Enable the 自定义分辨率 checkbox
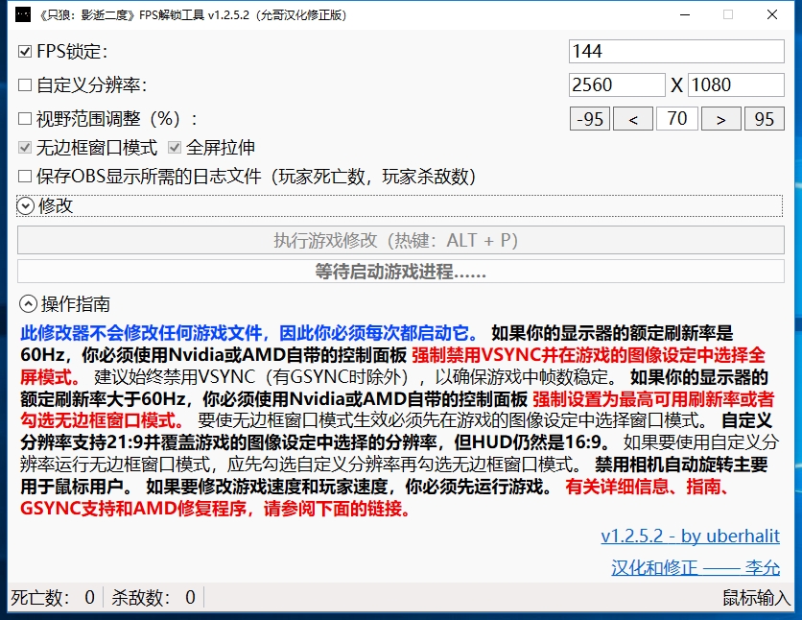 pos(25,84)
